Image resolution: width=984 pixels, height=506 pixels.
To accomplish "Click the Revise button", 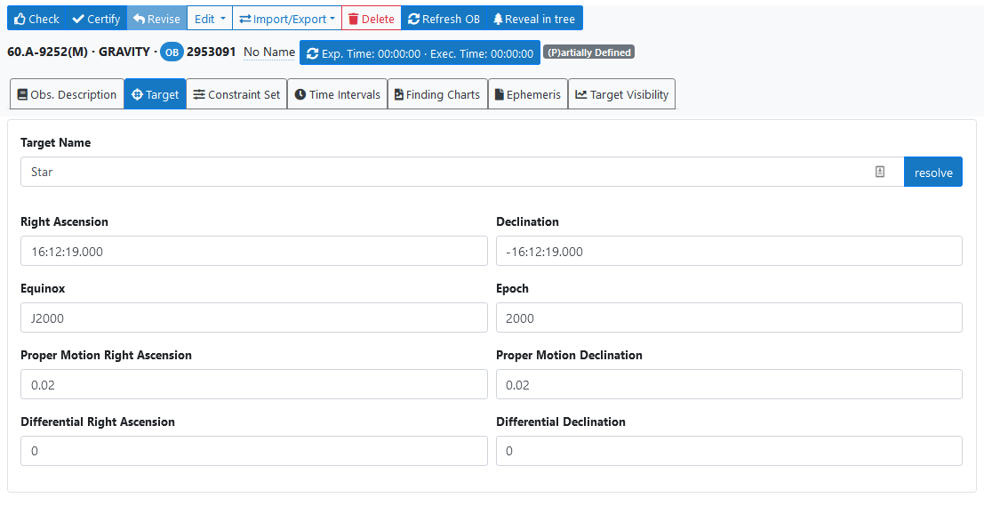I will [x=157, y=19].
